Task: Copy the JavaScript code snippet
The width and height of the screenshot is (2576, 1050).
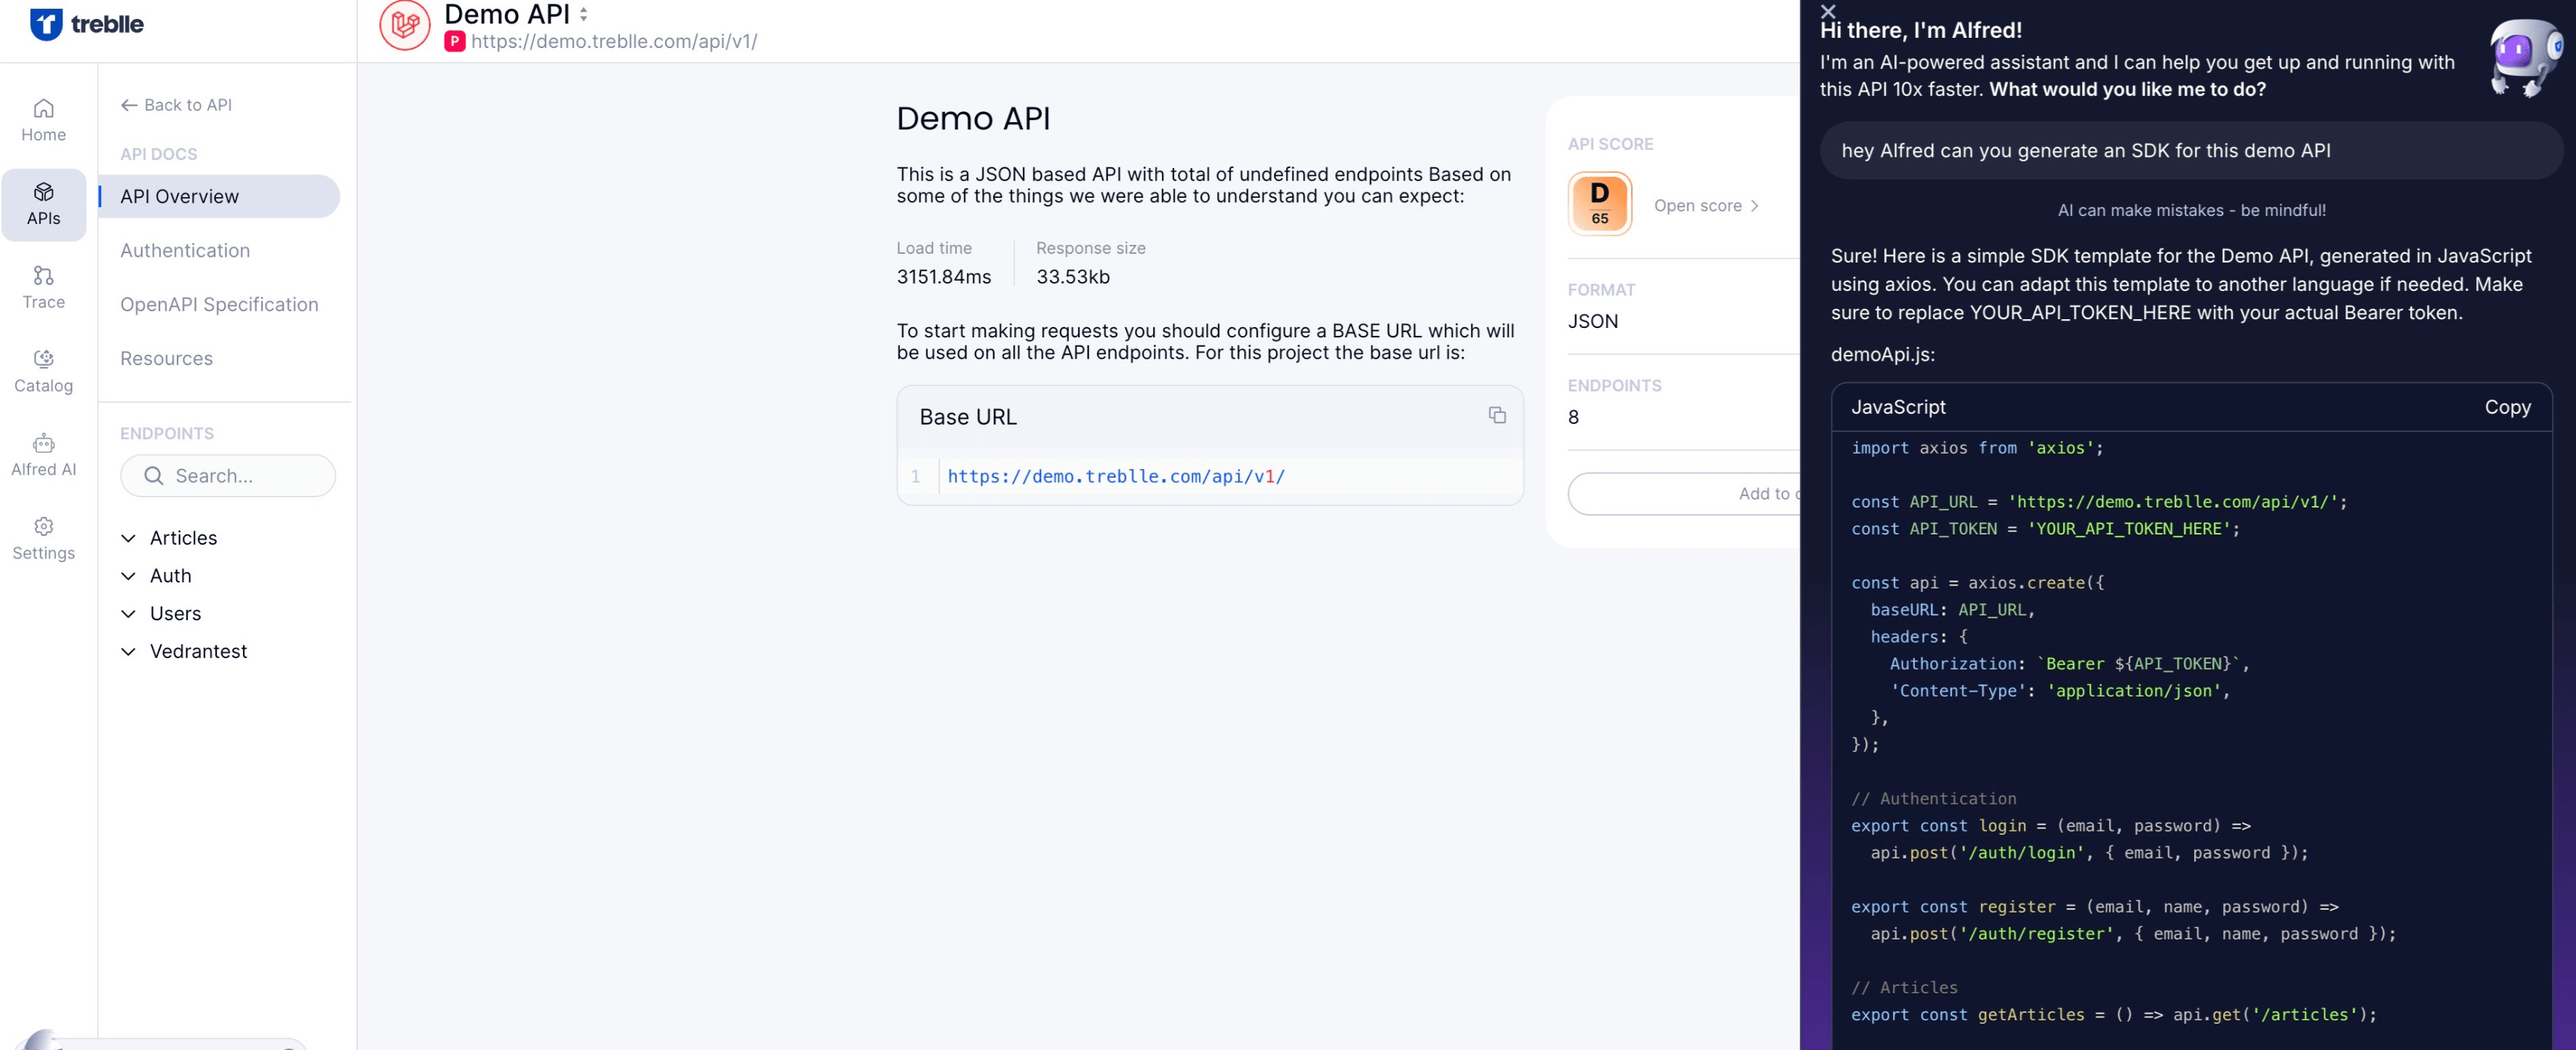Action: pyautogui.click(x=2506, y=407)
